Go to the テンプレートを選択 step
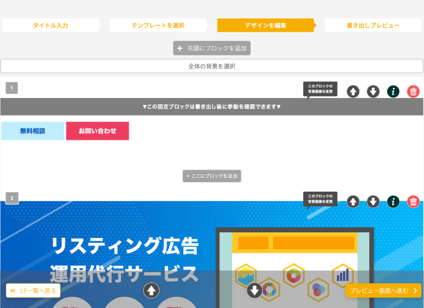Viewport: 424px width, 308px height. pyautogui.click(x=158, y=25)
